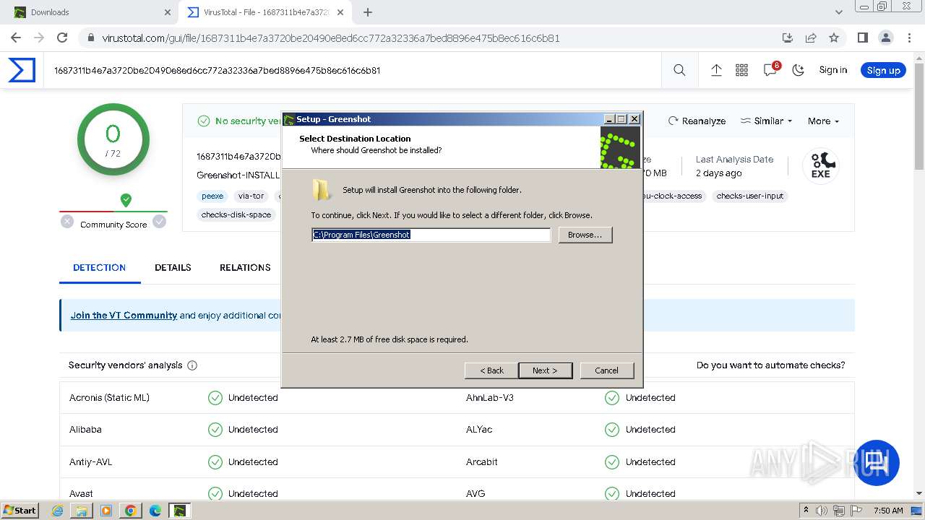Cancel the Greenshot setup
The width and height of the screenshot is (925, 520).
[607, 370]
